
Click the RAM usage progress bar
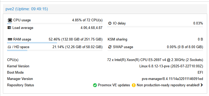click(55, 43)
